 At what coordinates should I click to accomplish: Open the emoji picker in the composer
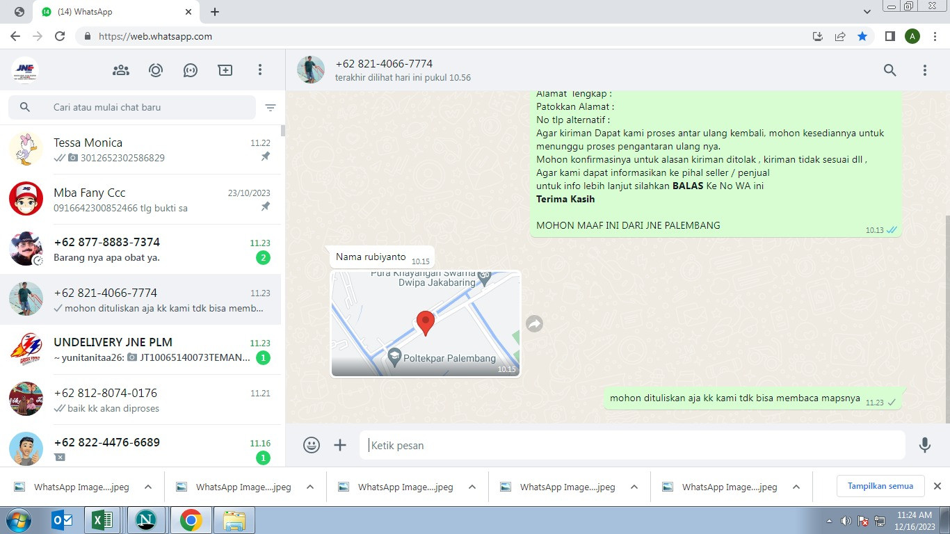[x=312, y=445]
